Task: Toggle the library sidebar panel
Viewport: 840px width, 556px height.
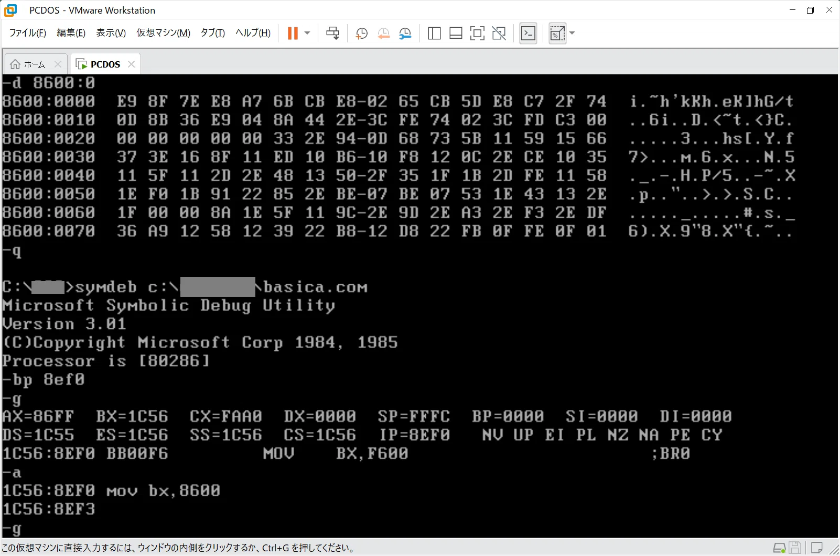Action: tap(434, 34)
